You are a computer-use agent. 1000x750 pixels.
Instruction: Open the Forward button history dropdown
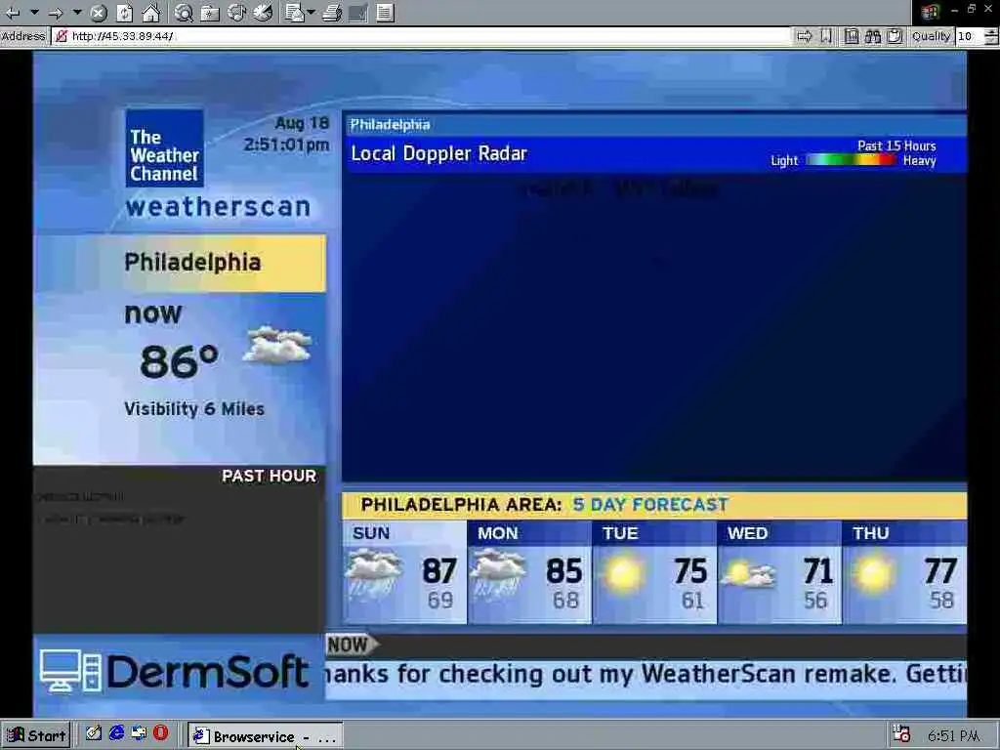pos(77,12)
